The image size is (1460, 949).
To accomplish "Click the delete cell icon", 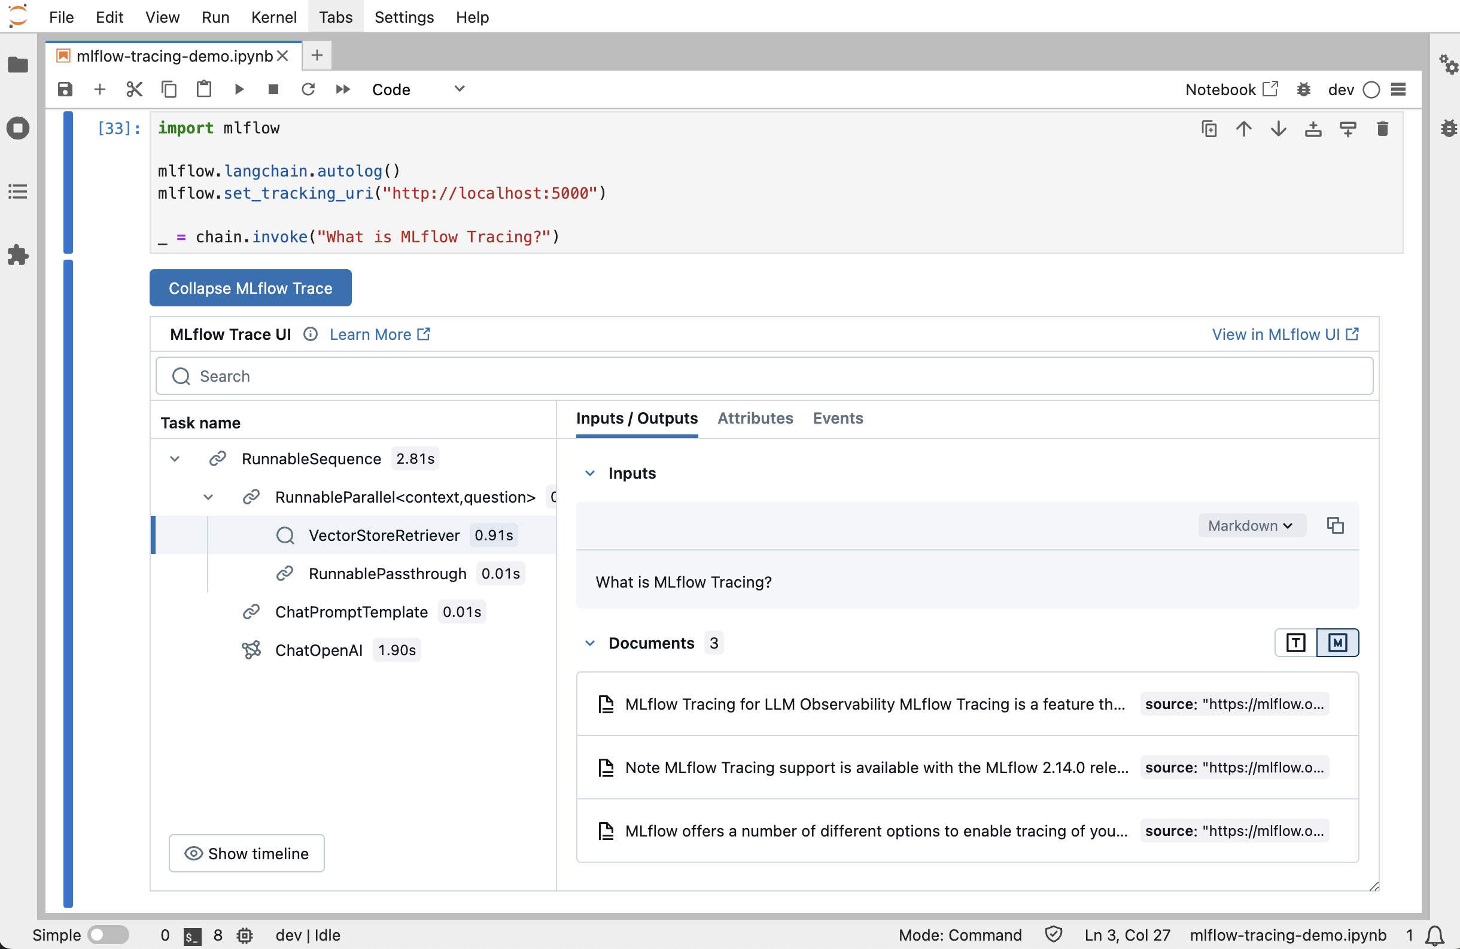I will [x=1381, y=129].
